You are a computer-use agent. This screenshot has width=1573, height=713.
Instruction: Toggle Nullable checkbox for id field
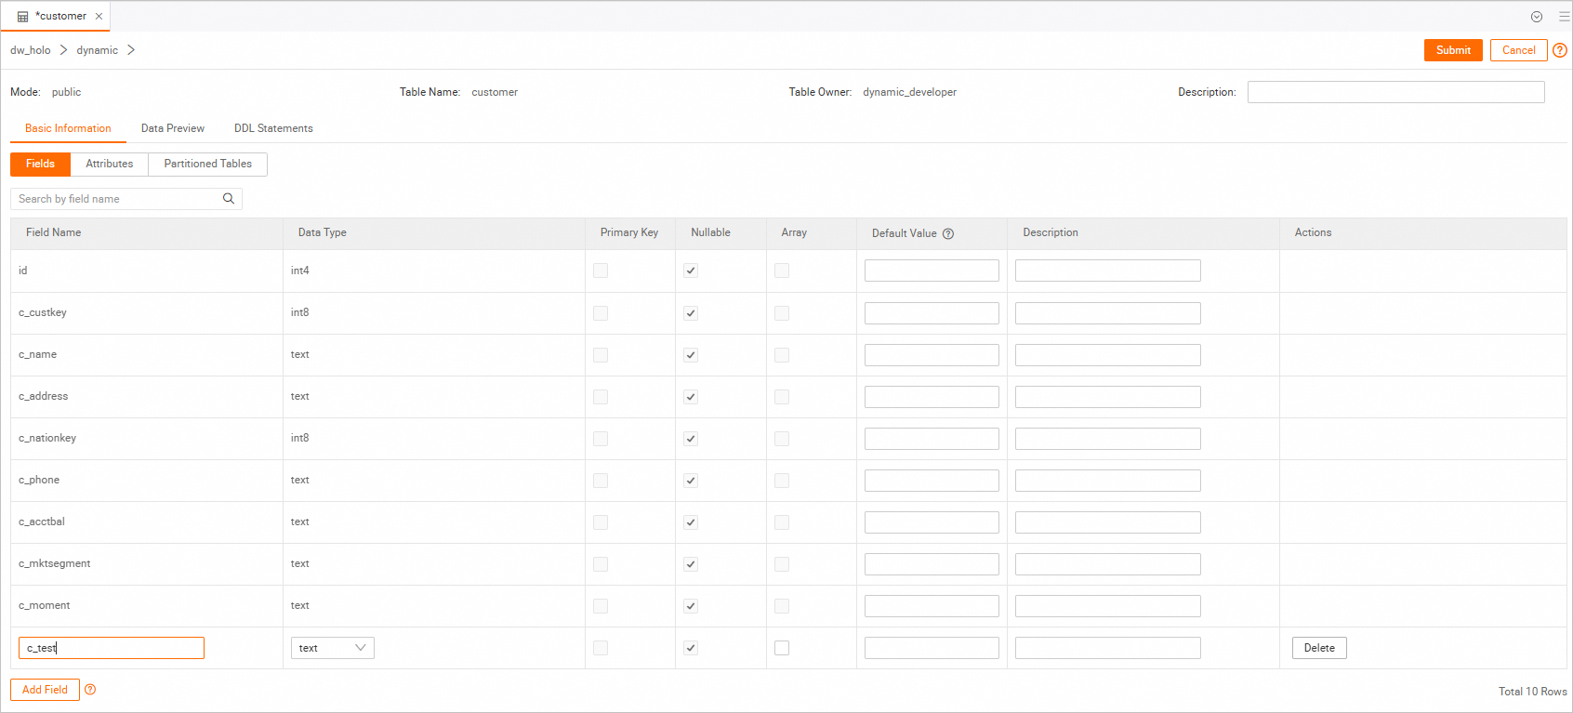pos(691,271)
